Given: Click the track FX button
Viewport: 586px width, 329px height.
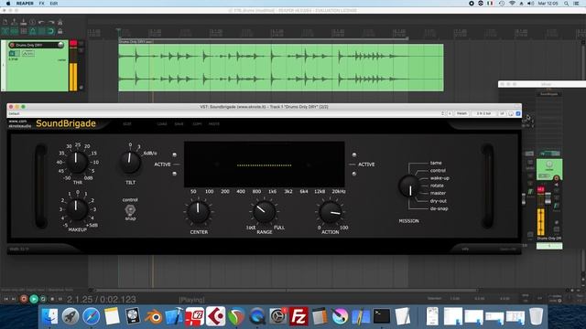Looking at the screenshot, I should [x=12, y=53].
